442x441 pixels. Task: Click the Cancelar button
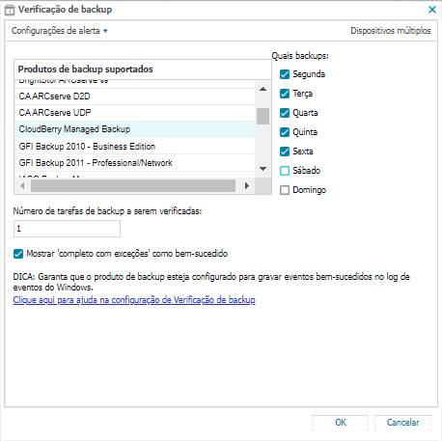coord(402,423)
